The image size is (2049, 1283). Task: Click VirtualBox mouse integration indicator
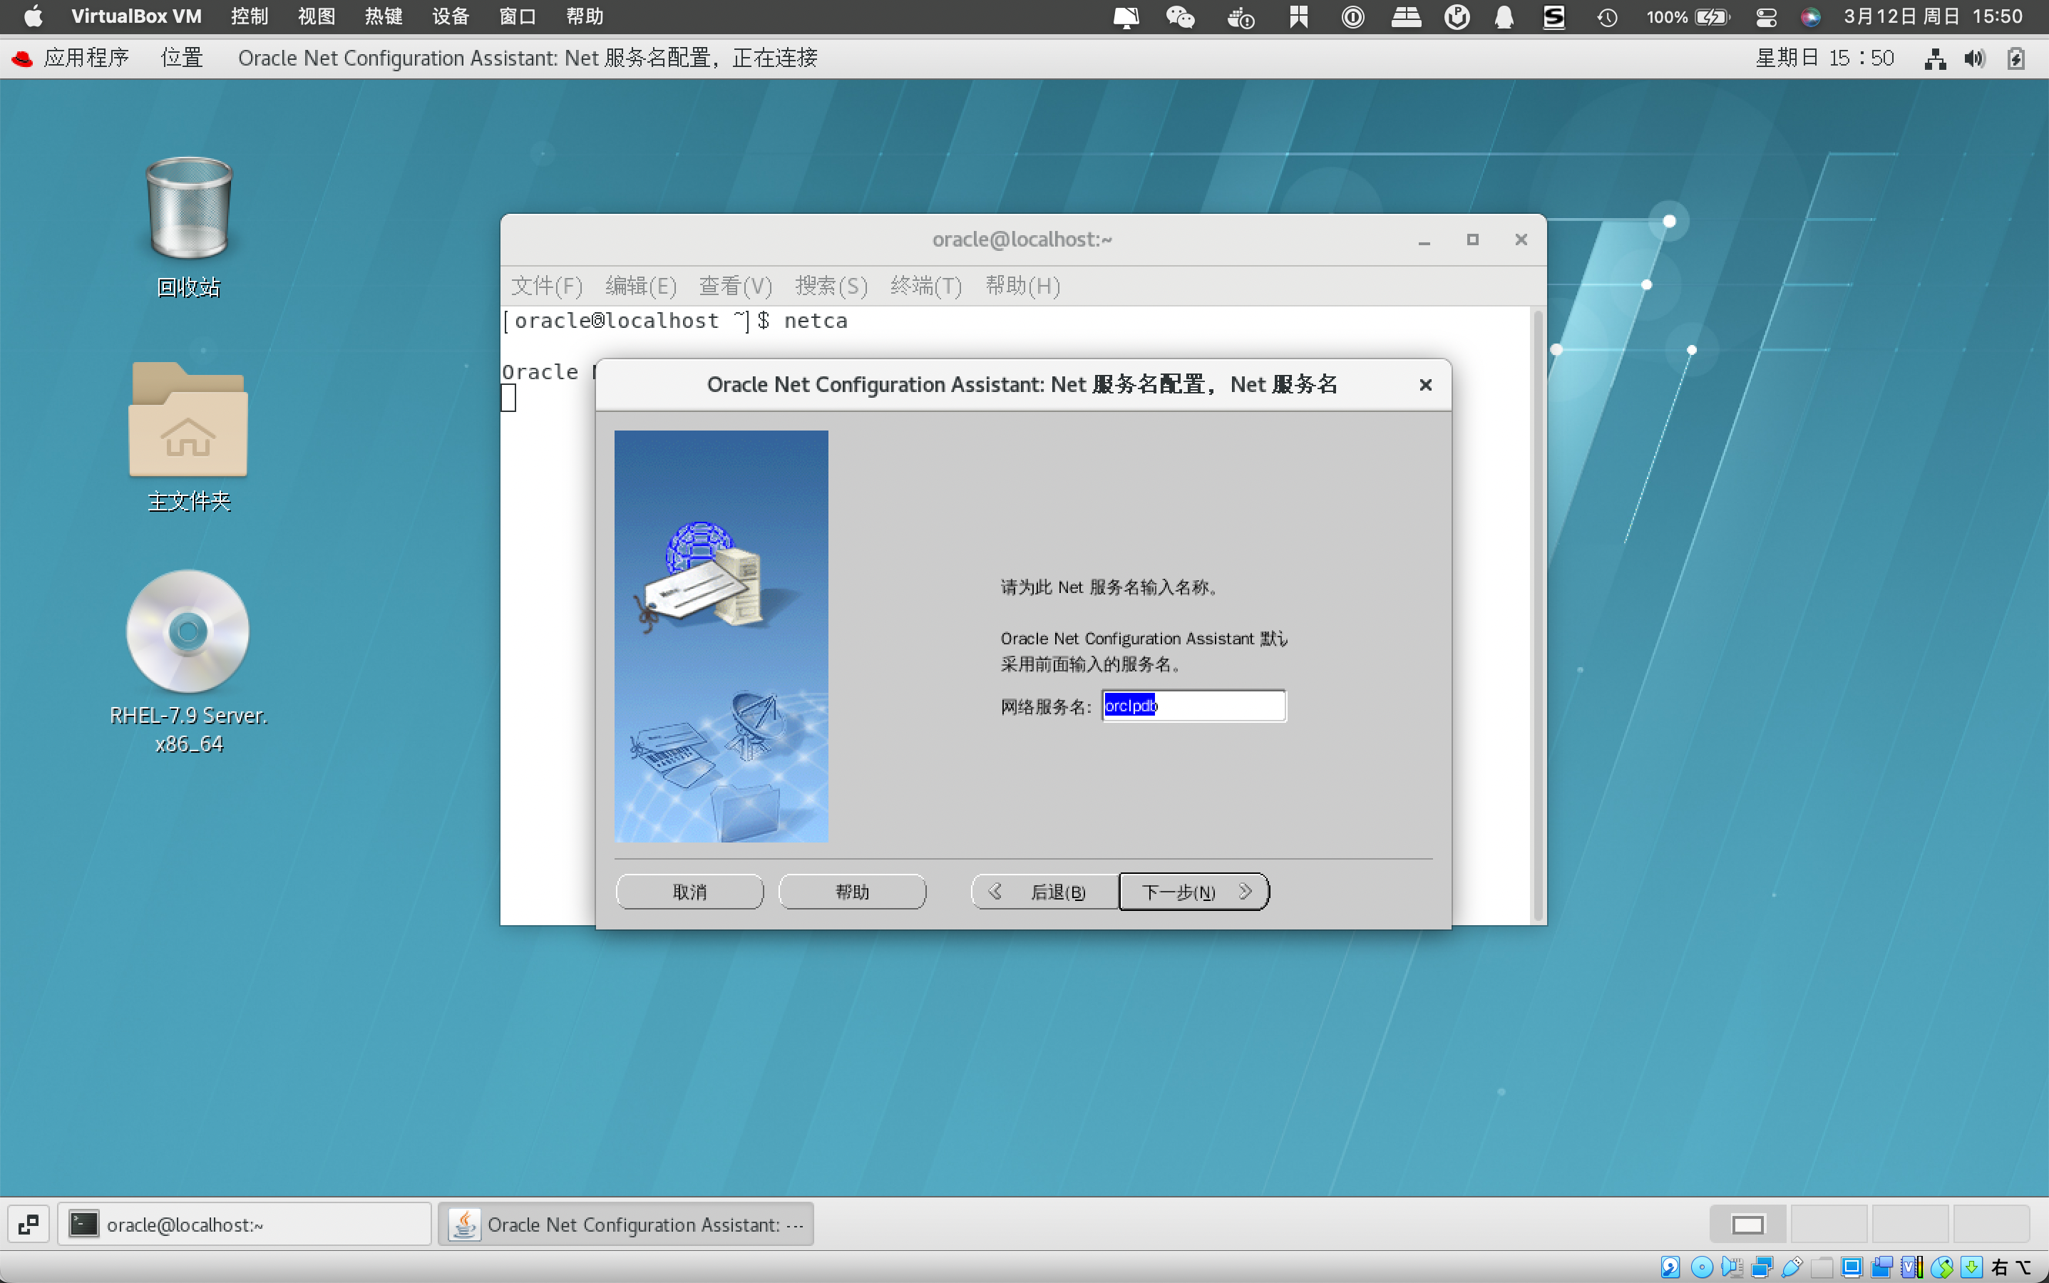[x=1941, y=1268]
